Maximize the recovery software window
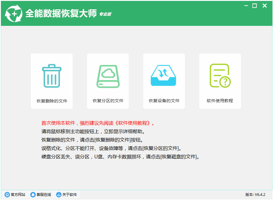 [x=254, y=6]
